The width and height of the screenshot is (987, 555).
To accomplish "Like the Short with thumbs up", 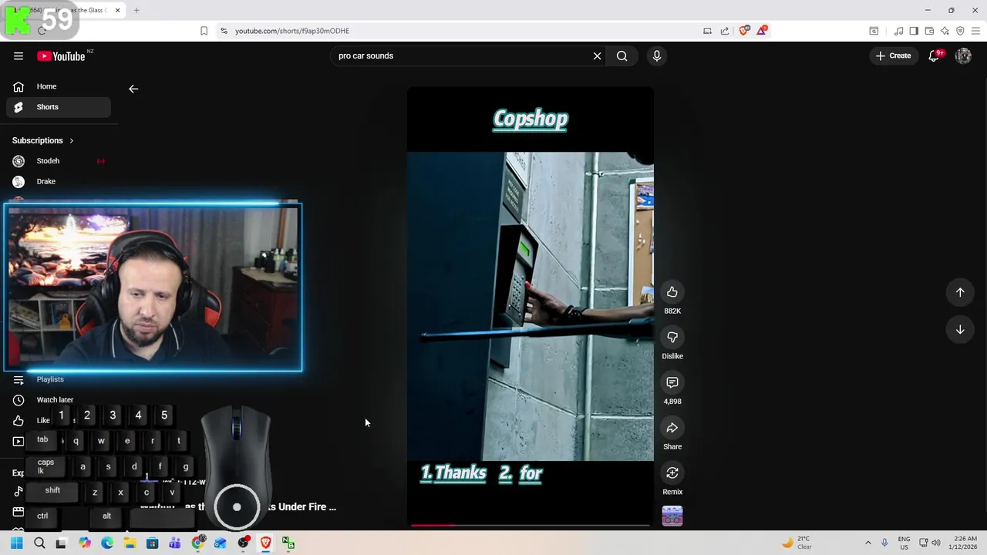I will [x=672, y=292].
